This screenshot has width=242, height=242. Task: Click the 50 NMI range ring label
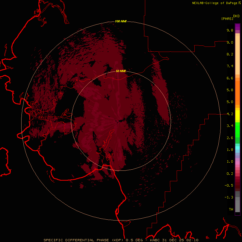point(121,71)
